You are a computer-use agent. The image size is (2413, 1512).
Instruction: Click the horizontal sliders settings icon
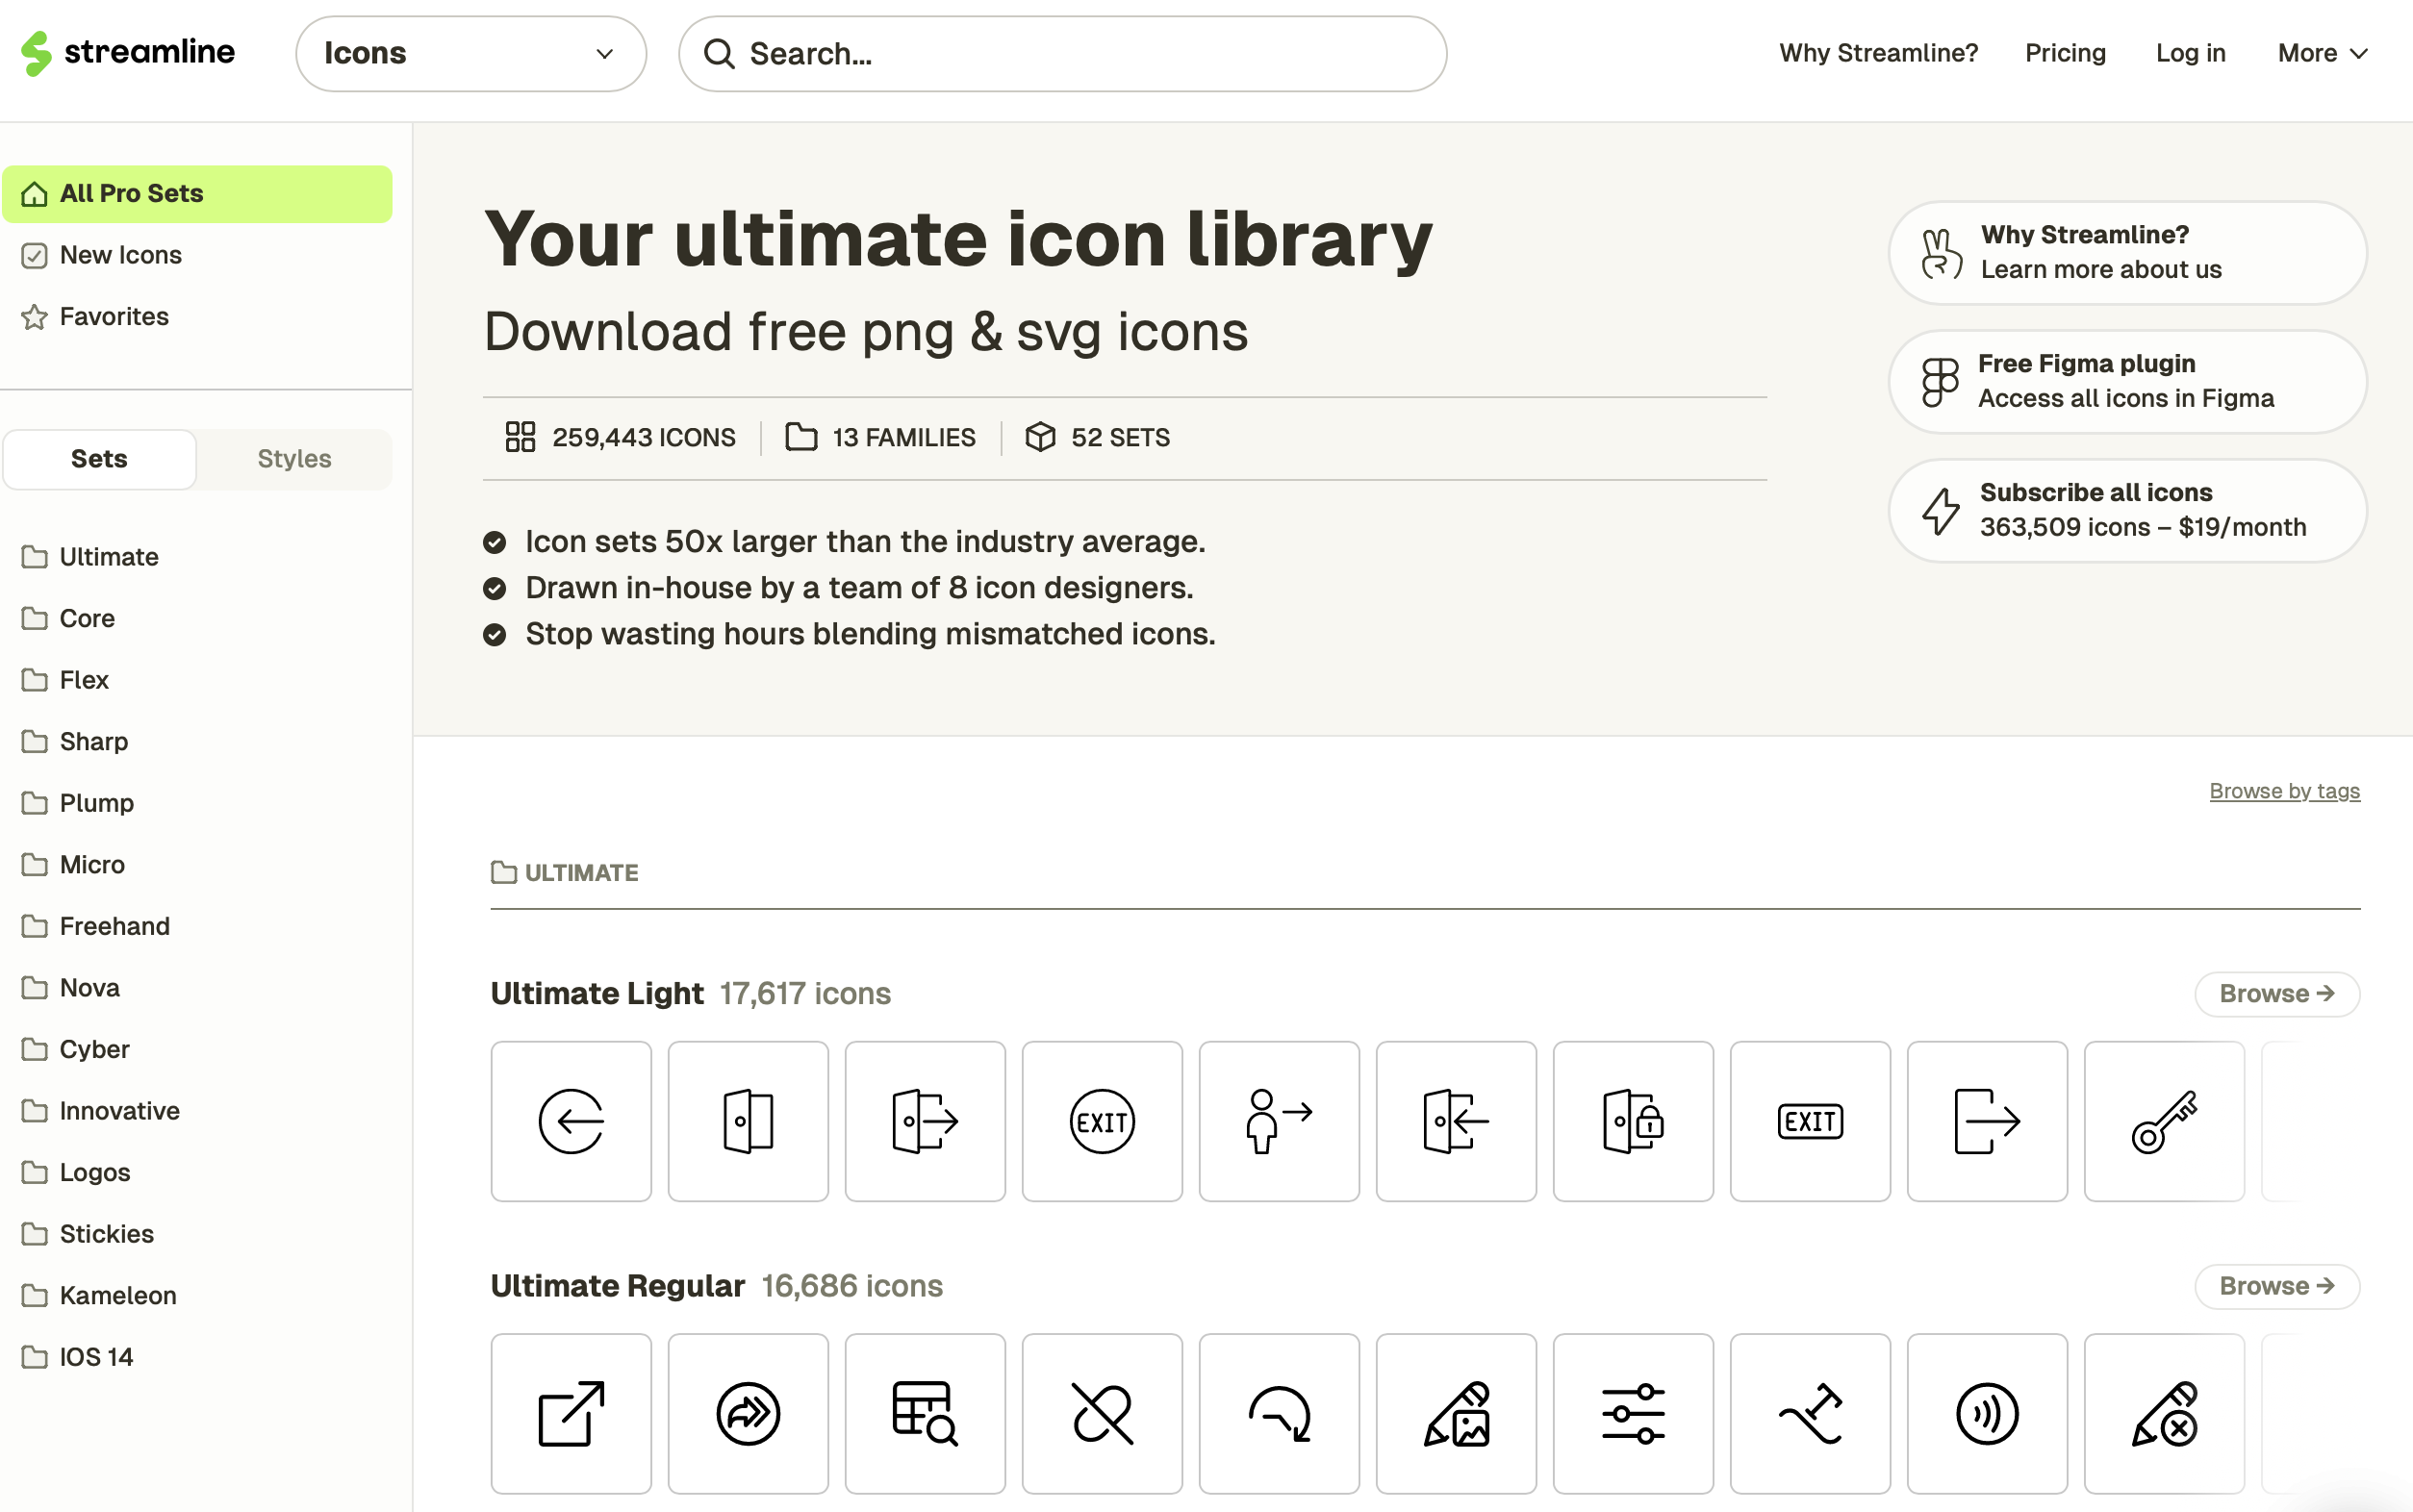[1632, 1413]
